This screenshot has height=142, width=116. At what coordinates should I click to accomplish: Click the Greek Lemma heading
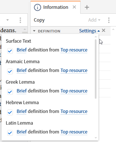[20, 82]
